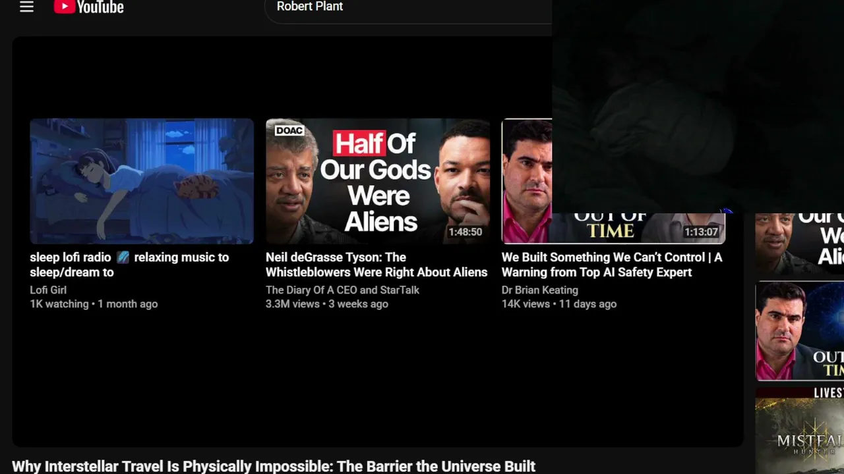This screenshot has width=844, height=474.
Task: Open Neil deGrasse Tyson Whistleblowers video title
Action: [x=377, y=265]
